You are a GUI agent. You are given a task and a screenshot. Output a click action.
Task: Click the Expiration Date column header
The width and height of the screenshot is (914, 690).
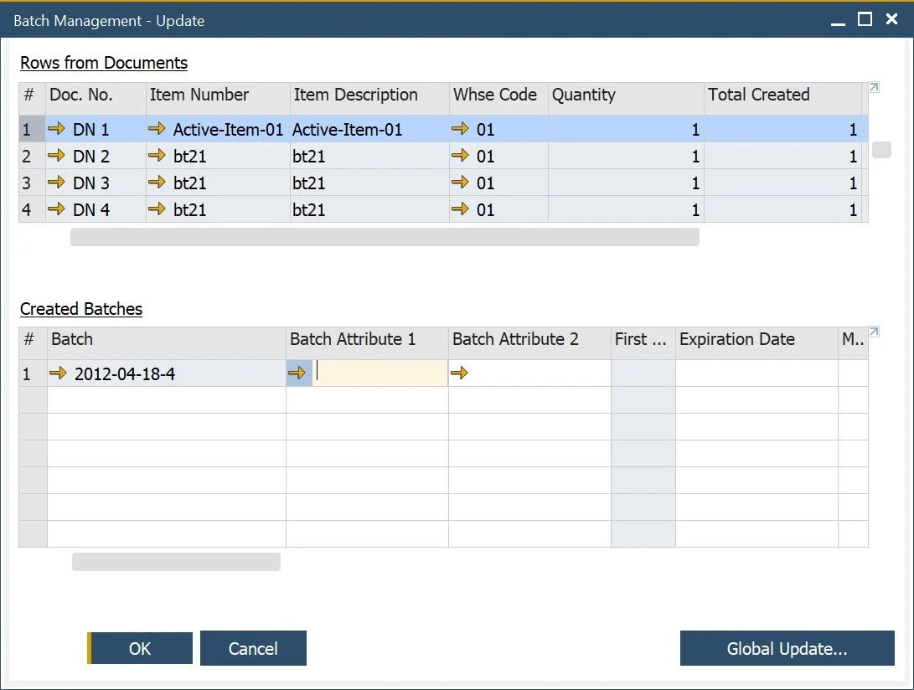tap(736, 340)
